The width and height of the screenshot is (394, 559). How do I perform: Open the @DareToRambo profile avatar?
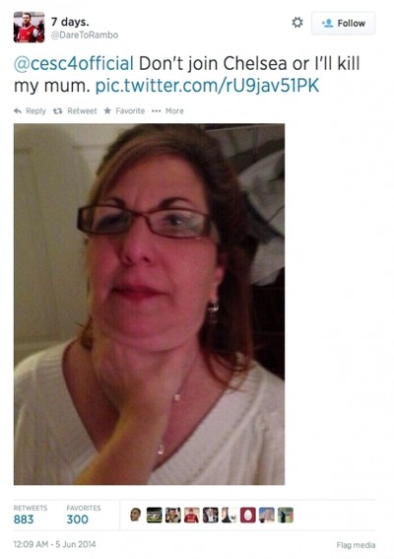(29, 27)
